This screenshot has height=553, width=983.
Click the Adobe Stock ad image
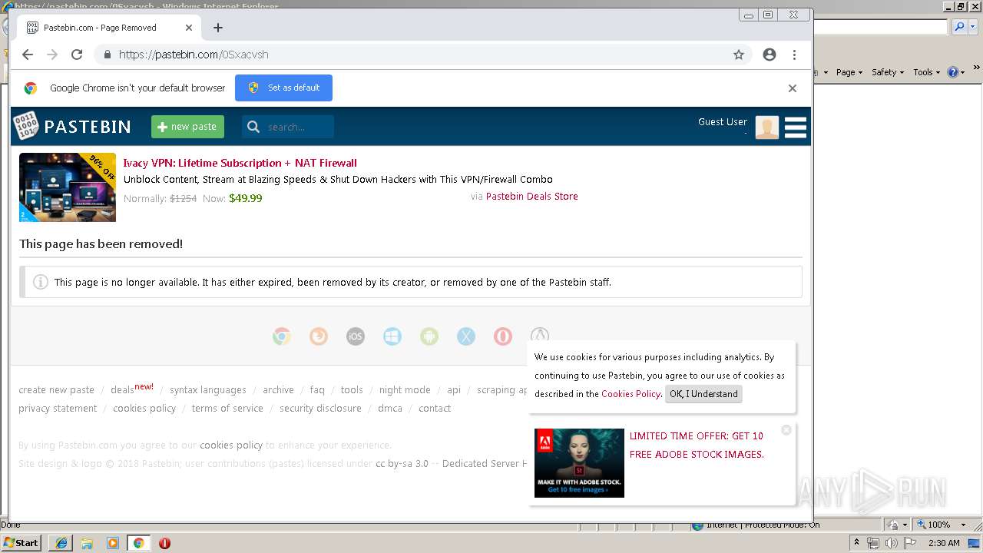point(579,463)
